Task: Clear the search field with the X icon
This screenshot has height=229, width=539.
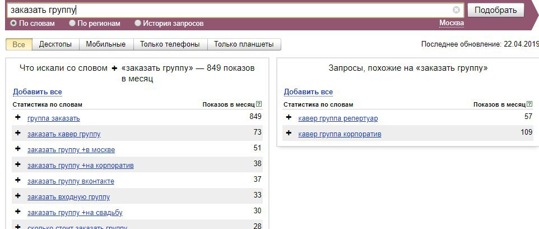Action: coord(456,10)
